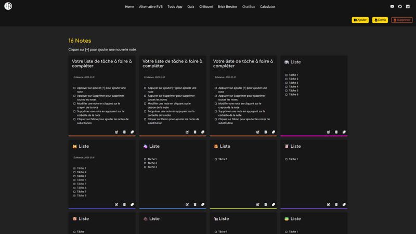
Task: Toggle Tâche 8 checkbox in cat Liste note
Action: [x=74, y=196]
